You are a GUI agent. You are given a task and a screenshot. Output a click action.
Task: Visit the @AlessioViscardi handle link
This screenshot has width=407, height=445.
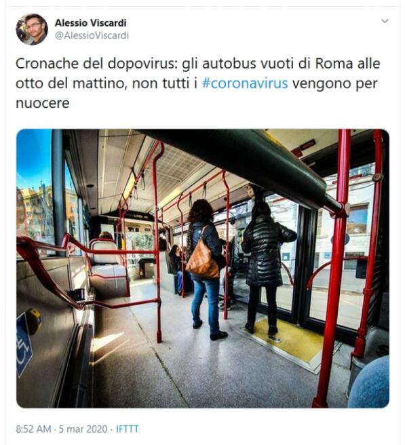point(92,35)
